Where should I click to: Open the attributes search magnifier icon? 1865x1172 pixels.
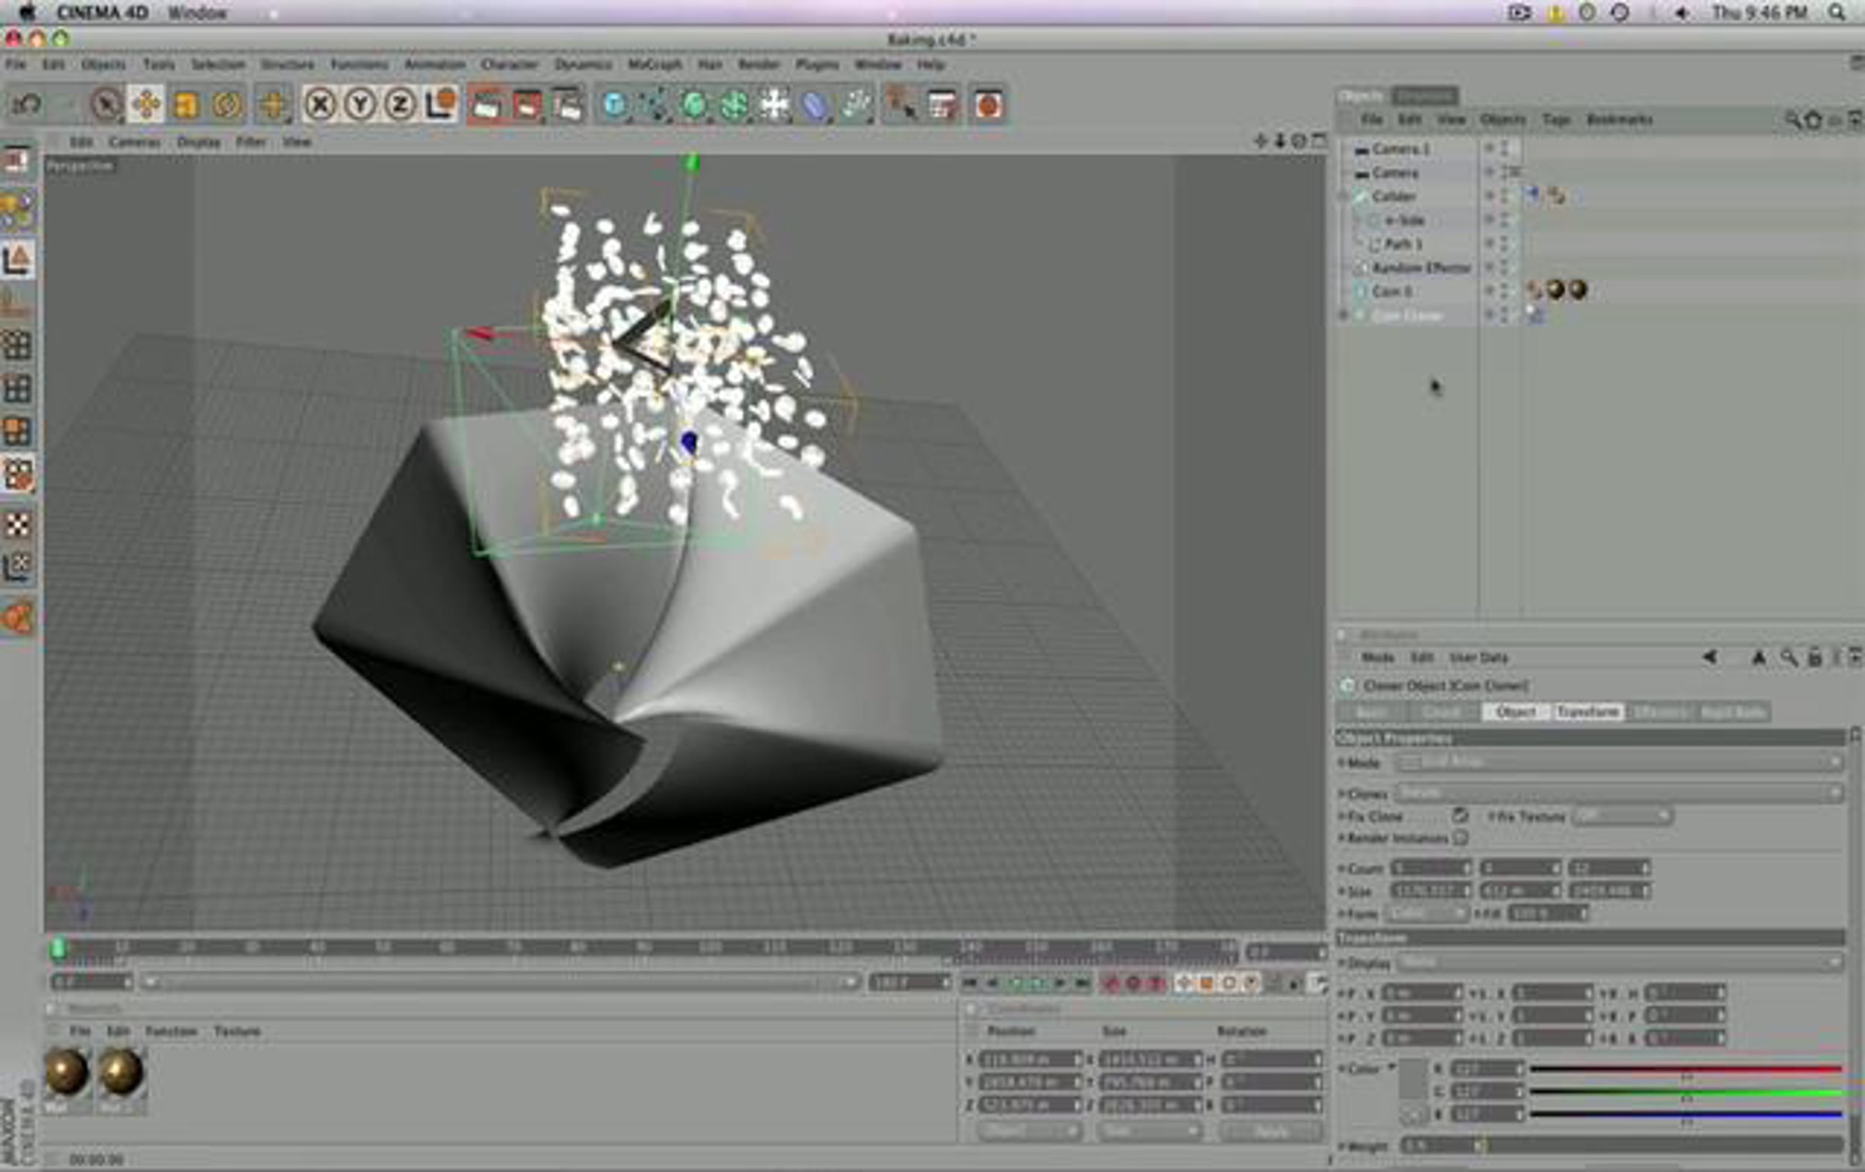[1788, 658]
